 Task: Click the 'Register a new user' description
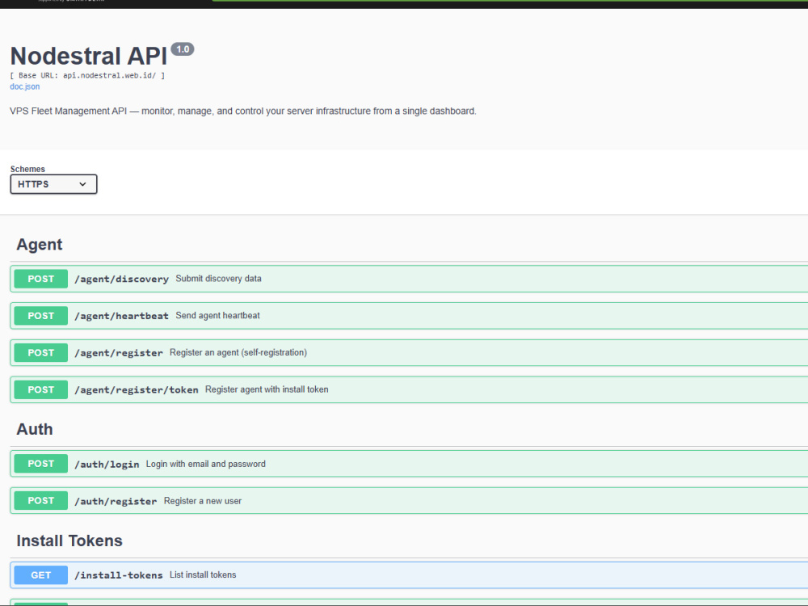pos(203,501)
